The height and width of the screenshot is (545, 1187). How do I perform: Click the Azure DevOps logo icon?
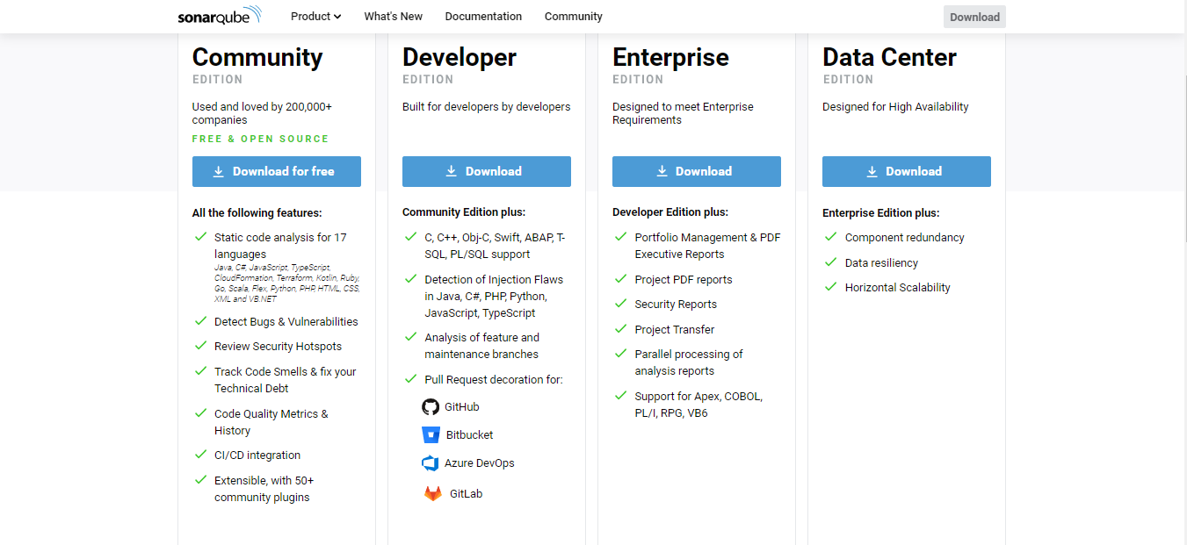coord(430,463)
